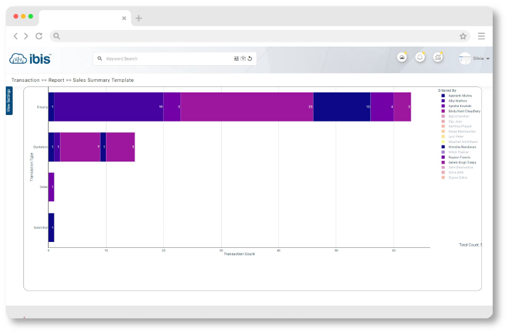Open the notifications bell

coord(419,58)
